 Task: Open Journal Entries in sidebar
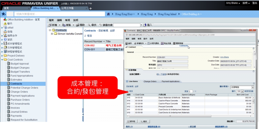pyautogui.click(x=19, y=112)
